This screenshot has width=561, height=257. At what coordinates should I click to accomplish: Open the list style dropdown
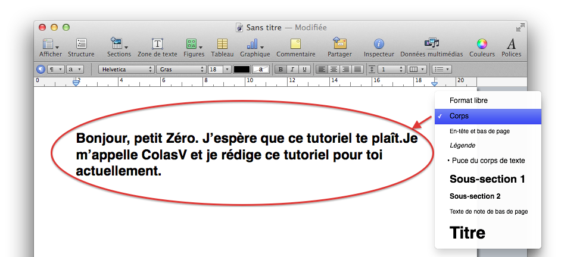442,70
